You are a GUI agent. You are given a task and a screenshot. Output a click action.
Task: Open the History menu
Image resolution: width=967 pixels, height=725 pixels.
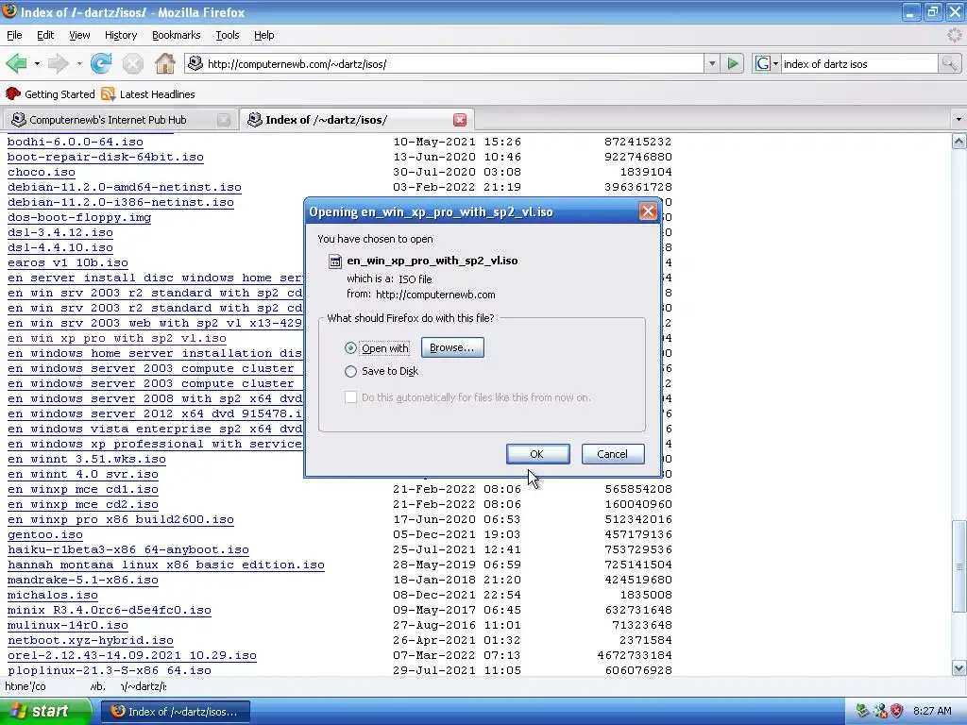(121, 35)
